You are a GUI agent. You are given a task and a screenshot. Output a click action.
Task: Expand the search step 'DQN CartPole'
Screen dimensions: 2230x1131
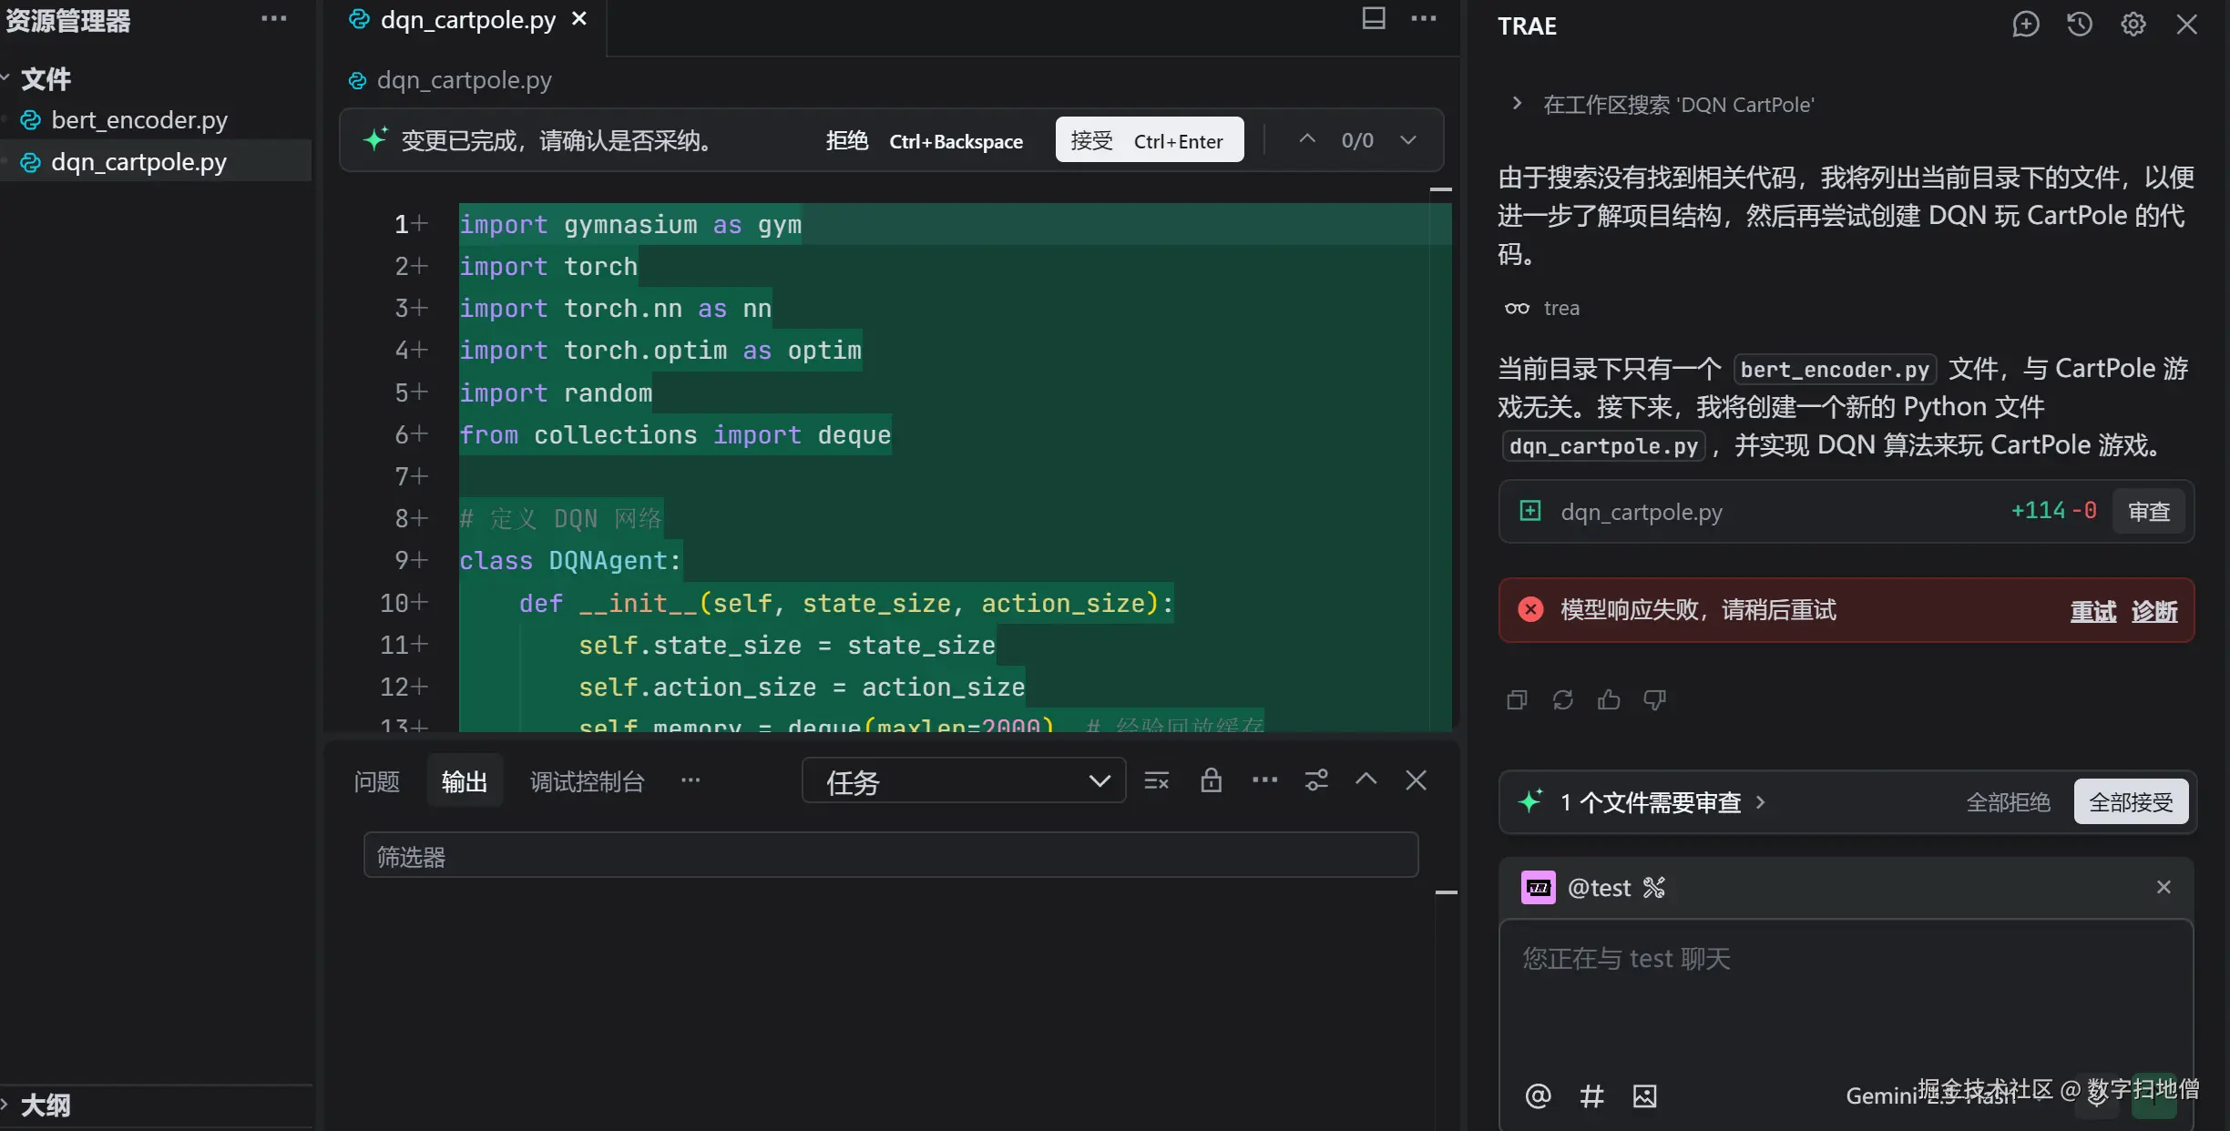pos(1517,104)
